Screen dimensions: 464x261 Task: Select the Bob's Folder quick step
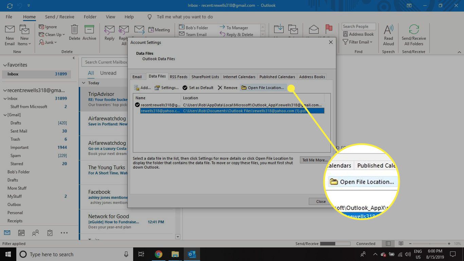(193, 28)
